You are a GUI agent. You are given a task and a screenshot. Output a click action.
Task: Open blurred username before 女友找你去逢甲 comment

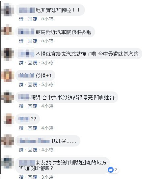pos(27,163)
